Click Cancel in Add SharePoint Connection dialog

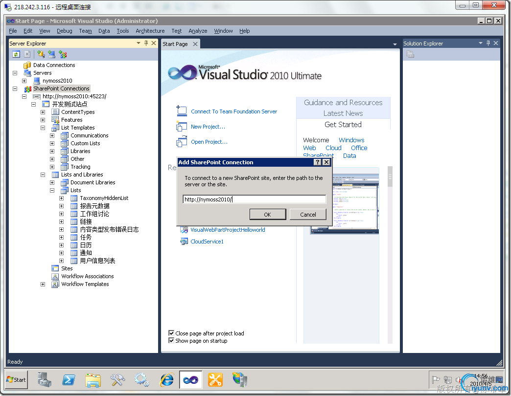pos(308,215)
